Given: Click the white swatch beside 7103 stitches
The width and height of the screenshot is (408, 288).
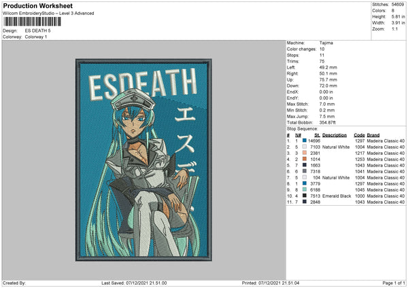Looking at the screenshot, I should pyautogui.click(x=305, y=147).
